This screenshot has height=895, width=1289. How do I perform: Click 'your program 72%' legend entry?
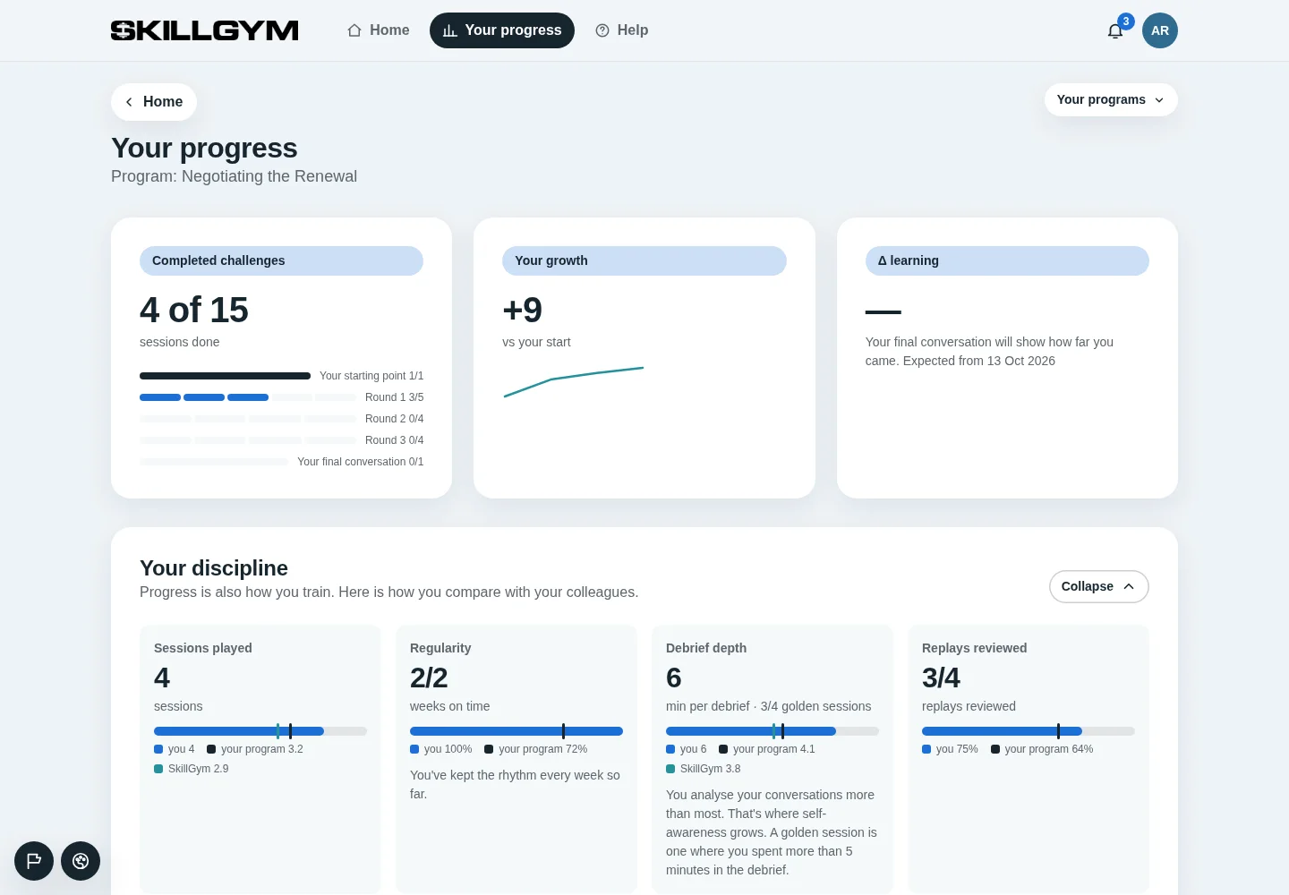tap(536, 749)
